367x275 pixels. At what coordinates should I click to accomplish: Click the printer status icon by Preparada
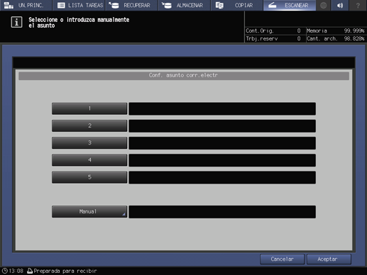(x=30, y=271)
